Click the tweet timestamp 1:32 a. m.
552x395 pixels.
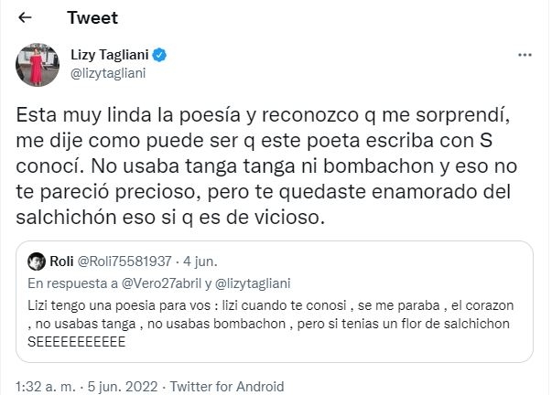[41, 386]
